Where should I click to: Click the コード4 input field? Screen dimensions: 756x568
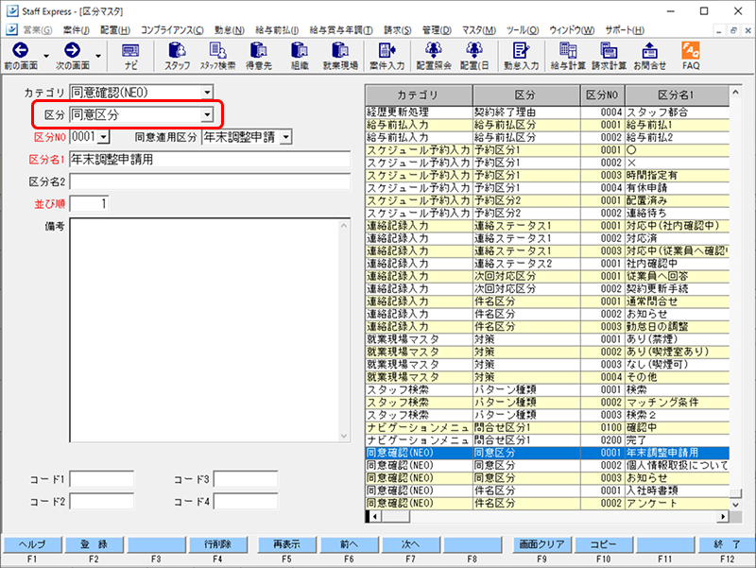click(x=246, y=502)
